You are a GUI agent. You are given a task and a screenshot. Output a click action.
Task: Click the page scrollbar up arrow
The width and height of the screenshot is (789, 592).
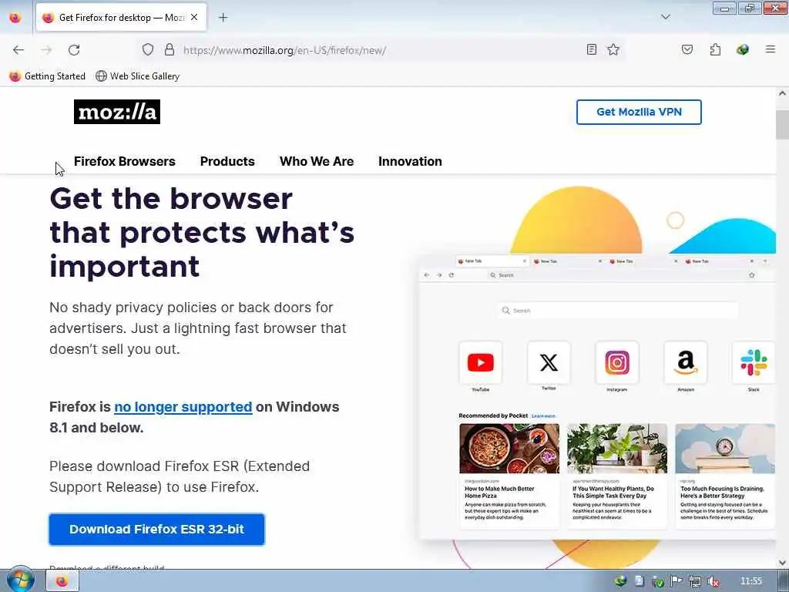782,93
